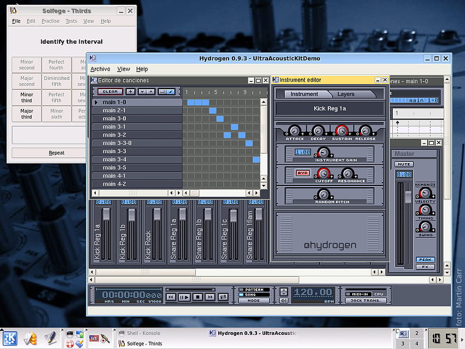Switch to the Layers tab

pos(346,94)
